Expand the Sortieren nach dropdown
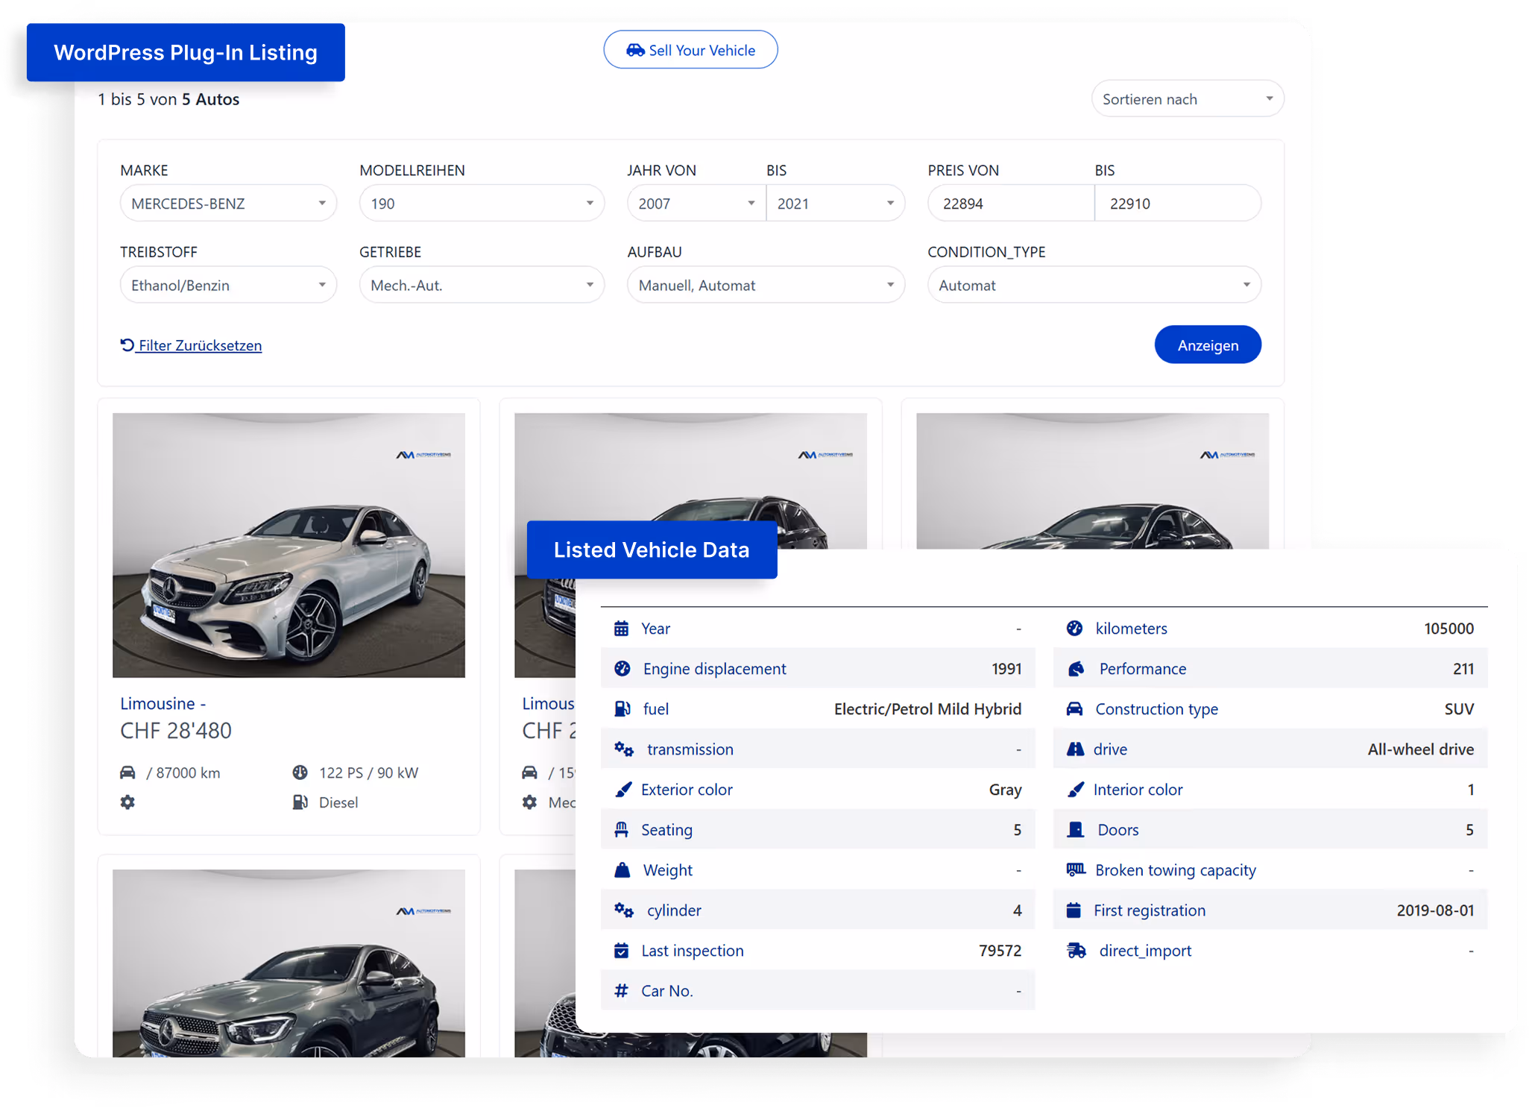The width and height of the screenshot is (1538, 1111). (x=1187, y=99)
